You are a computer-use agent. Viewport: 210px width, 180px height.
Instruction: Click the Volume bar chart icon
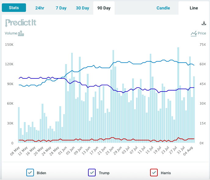coord(21,33)
